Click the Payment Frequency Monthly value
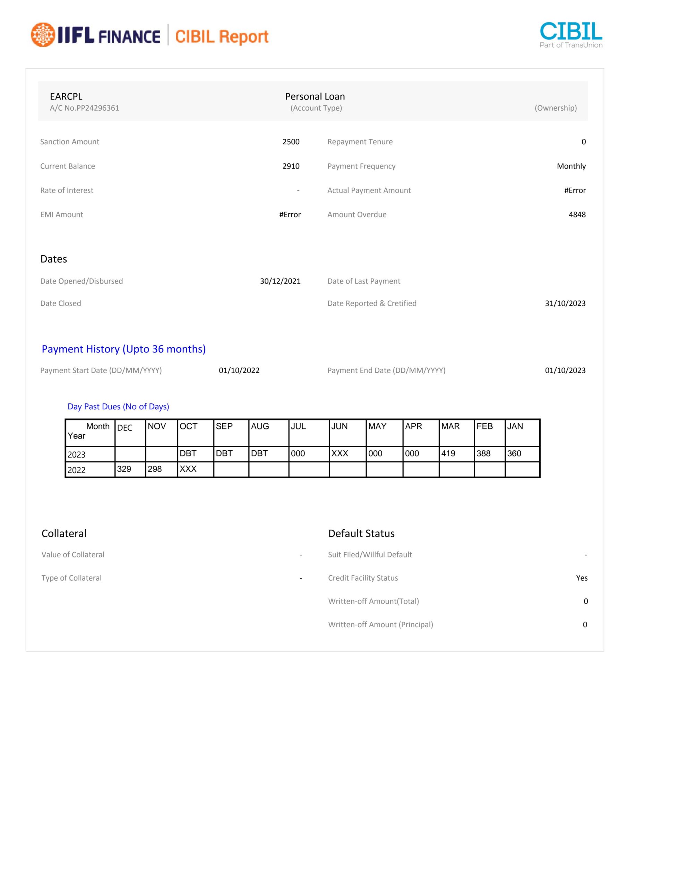Image resolution: width=686 pixels, height=888 pixels. click(571, 166)
